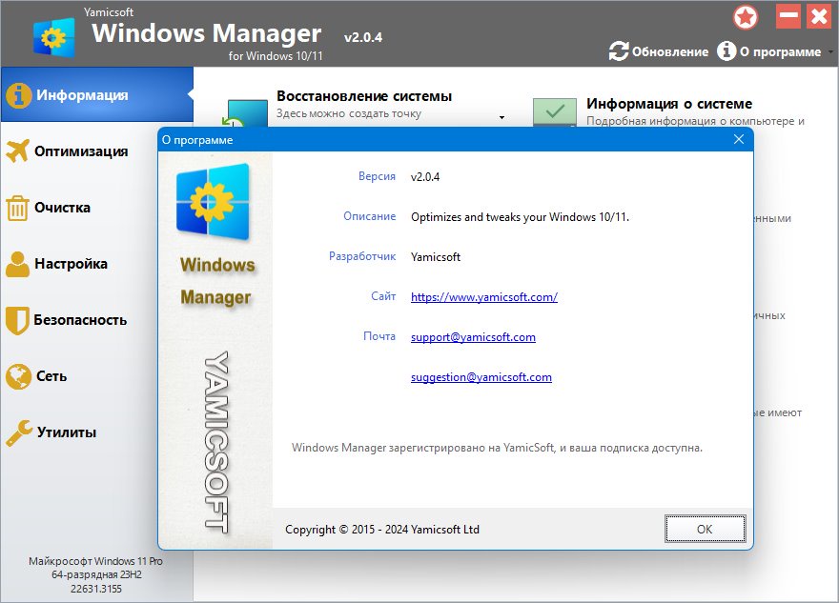Image resolution: width=839 pixels, height=603 pixels.
Task: Click the Windows Manager logo in header
Action: (53, 37)
